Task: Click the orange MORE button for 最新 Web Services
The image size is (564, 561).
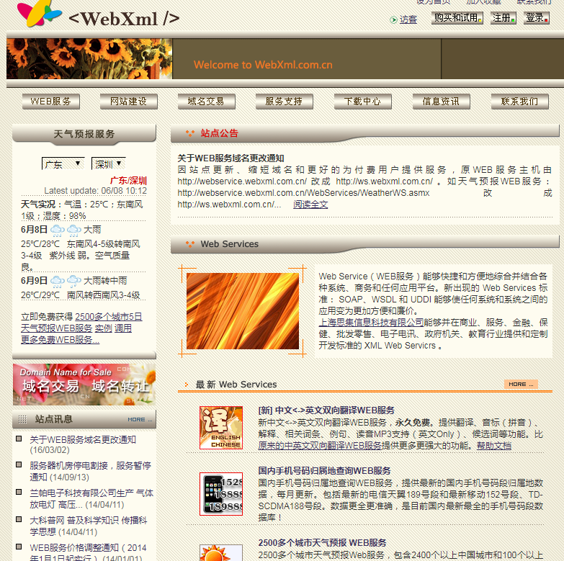Action: pos(521,384)
